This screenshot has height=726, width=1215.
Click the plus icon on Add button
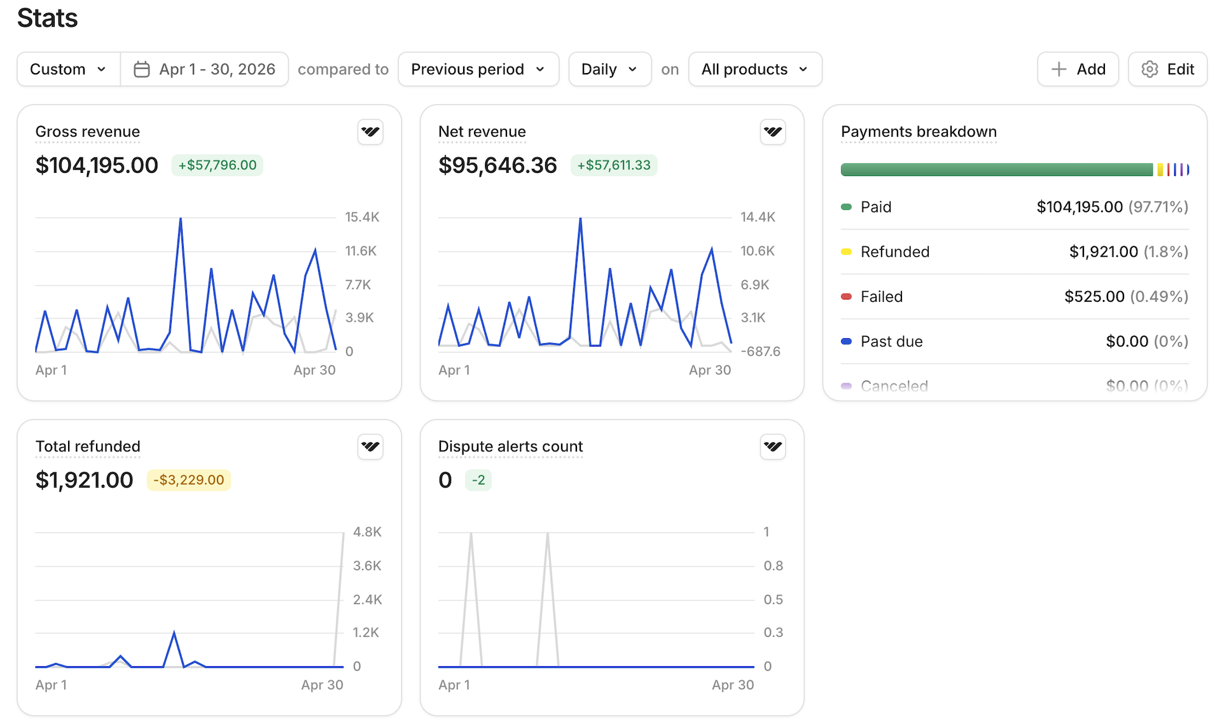click(1059, 69)
